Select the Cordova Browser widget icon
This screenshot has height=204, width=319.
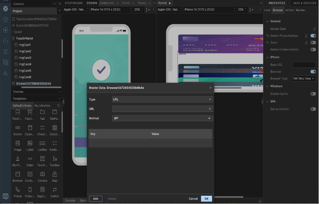[x=30, y=174]
